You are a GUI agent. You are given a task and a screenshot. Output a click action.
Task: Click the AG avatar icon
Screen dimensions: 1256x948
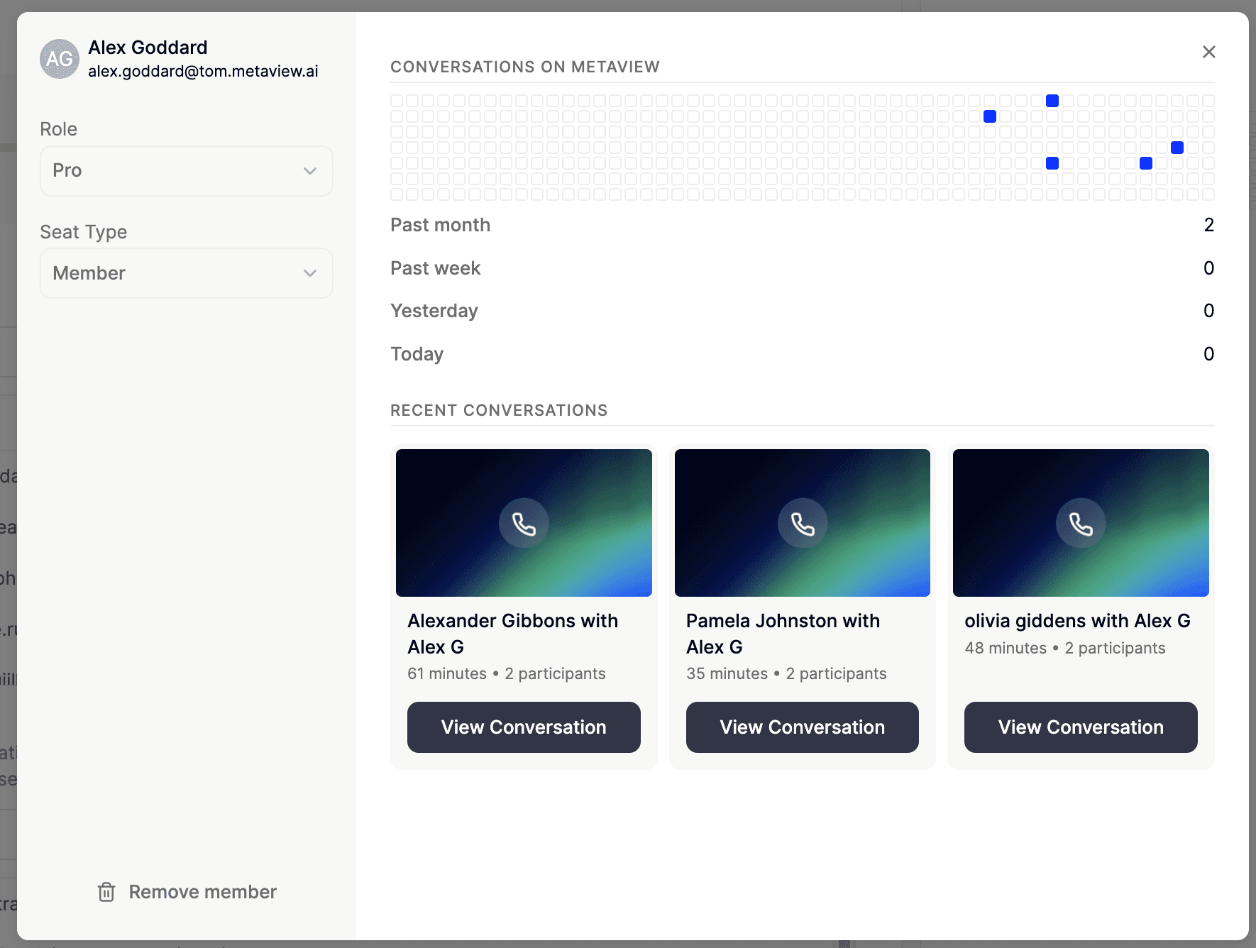coord(60,59)
